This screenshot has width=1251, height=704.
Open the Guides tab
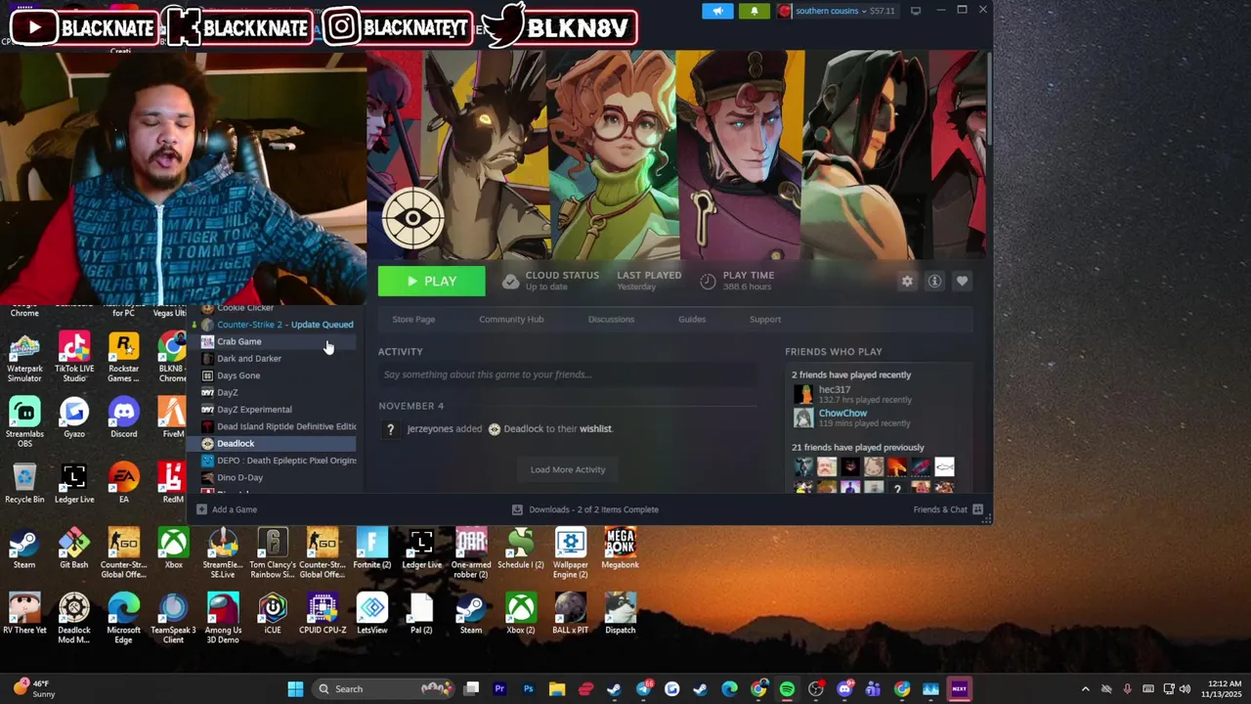pos(692,319)
